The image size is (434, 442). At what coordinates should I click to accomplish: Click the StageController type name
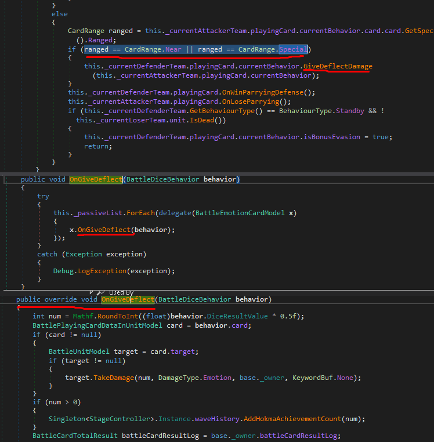pyautogui.click(x=120, y=419)
